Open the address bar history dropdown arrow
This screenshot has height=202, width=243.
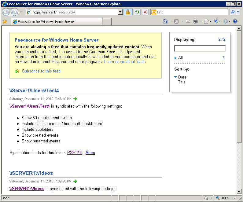tap(120, 12)
